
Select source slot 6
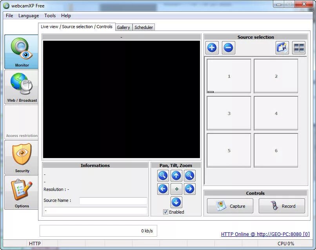pyautogui.click(x=276, y=151)
